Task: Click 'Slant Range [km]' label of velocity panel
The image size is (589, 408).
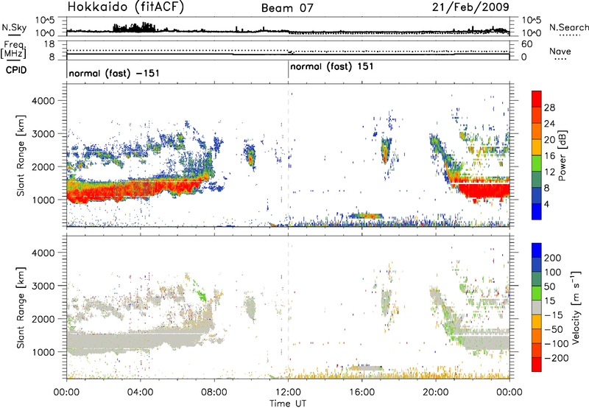Action: (21, 307)
